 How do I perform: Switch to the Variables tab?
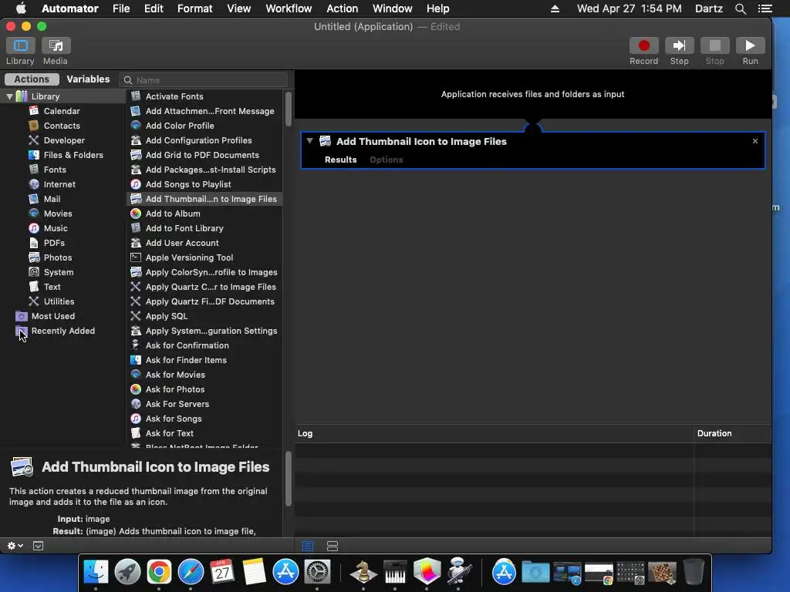(x=88, y=79)
